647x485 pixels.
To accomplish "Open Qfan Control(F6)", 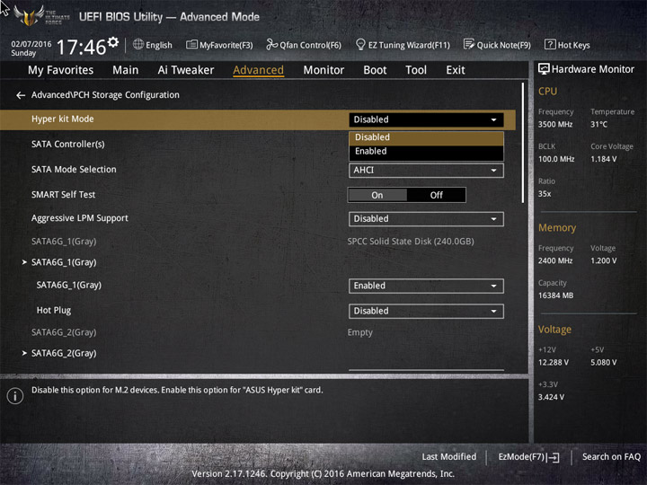I will coord(304,45).
